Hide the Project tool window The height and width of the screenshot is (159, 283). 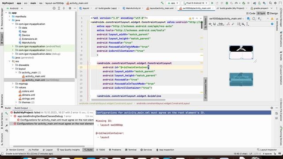point(75,8)
